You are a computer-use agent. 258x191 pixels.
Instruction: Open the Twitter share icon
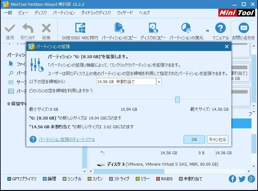[x=242, y=179]
